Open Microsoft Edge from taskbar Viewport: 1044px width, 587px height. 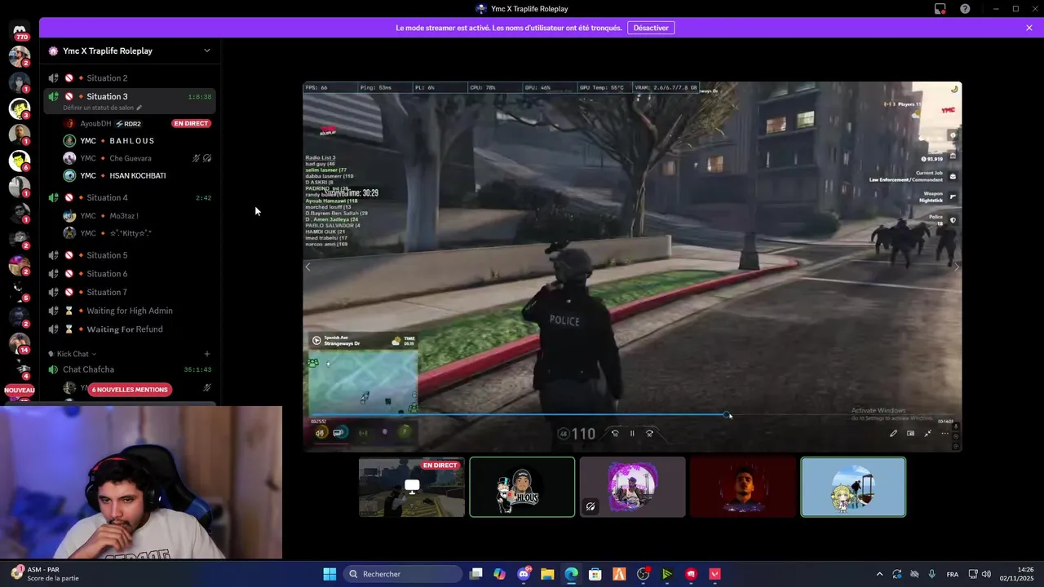(571, 574)
